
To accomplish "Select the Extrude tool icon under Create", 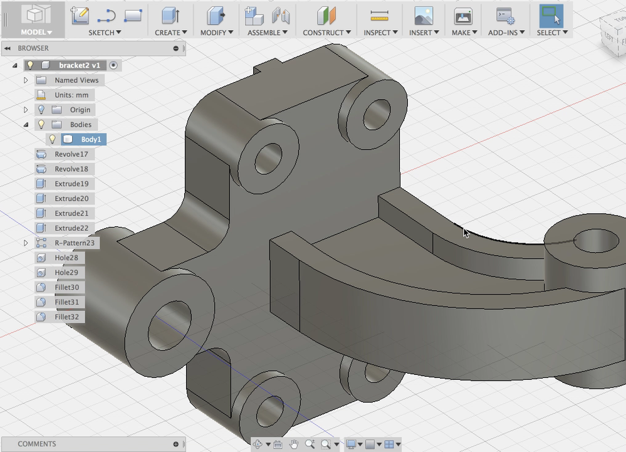I will click(x=169, y=15).
